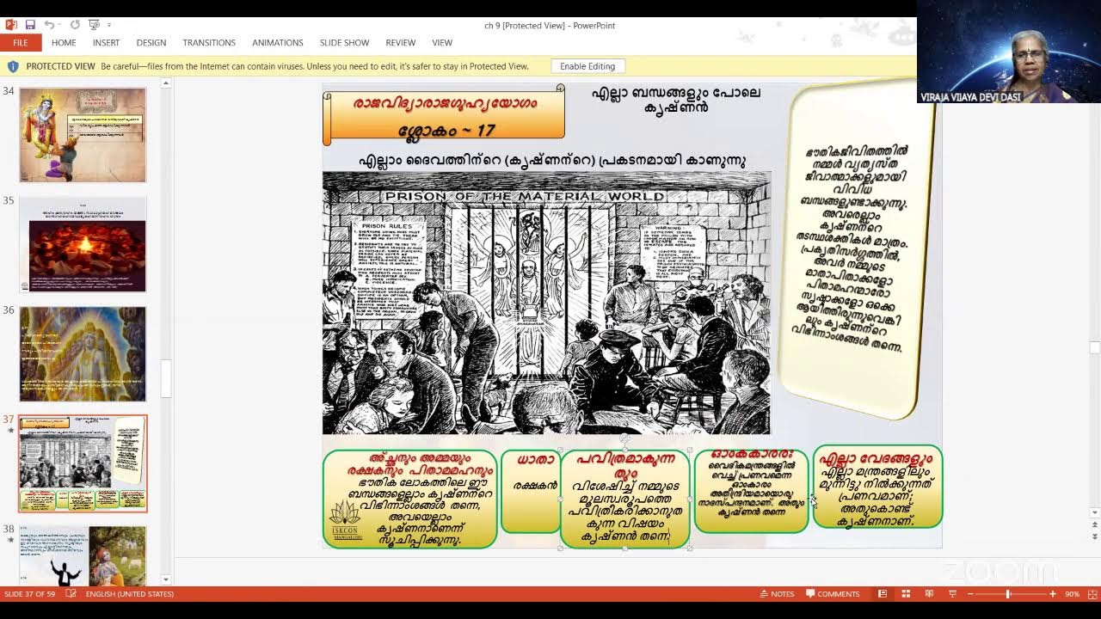1101x619 pixels.
Task: Switch to the DESIGN ribbon tab
Action: tap(151, 43)
